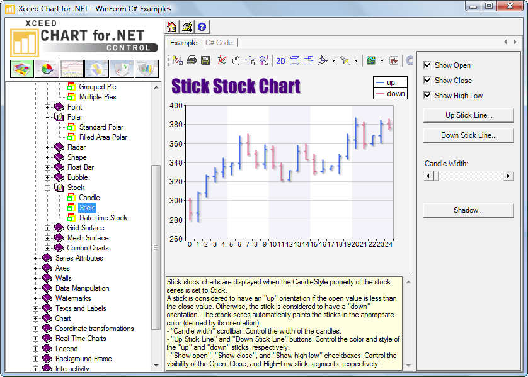Click the Candle Width slider thumb
528x377 pixels.
click(436, 176)
